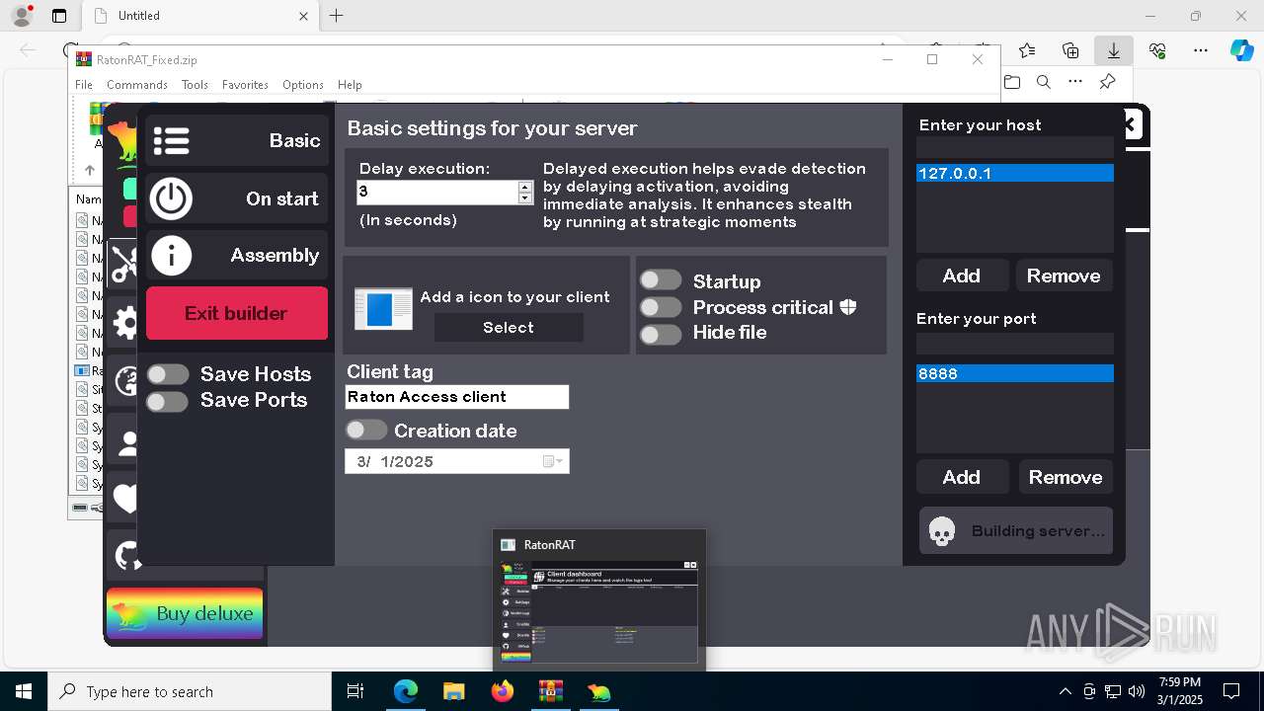Screen dimensions: 1264x711
Task: Click the heart icon in RatonRAT sidebar
Action: [x=124, y=499]
